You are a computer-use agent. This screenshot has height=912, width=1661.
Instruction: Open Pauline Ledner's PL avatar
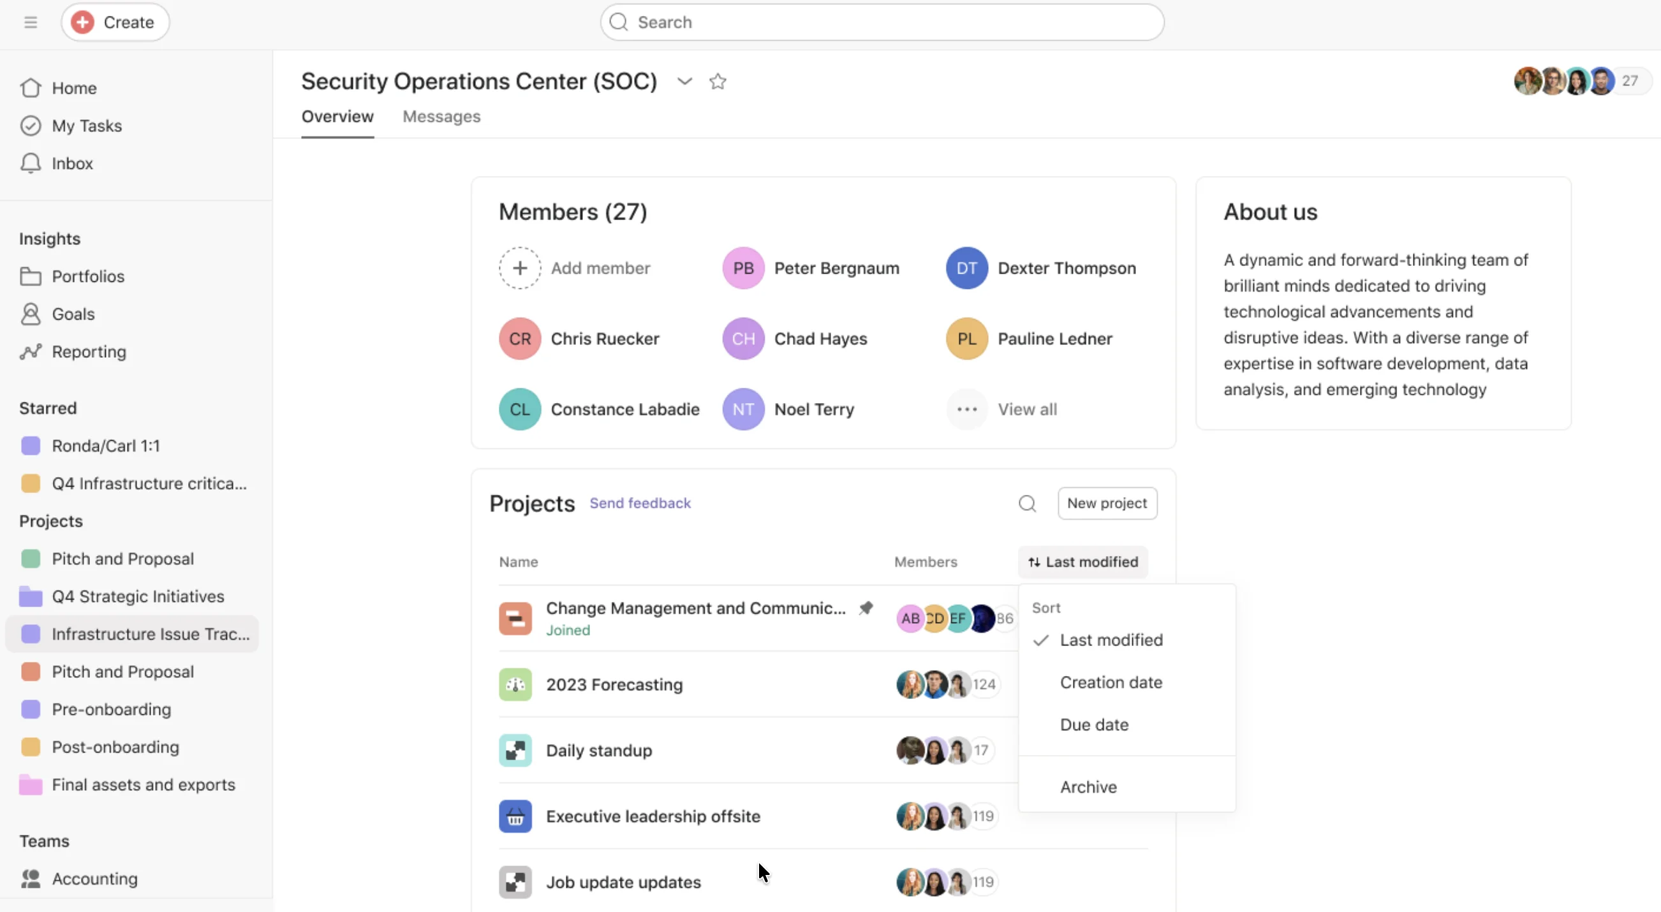click(x=966, y=339)
